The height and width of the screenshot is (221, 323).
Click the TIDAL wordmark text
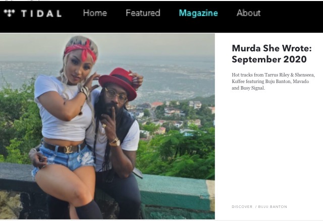41,14
